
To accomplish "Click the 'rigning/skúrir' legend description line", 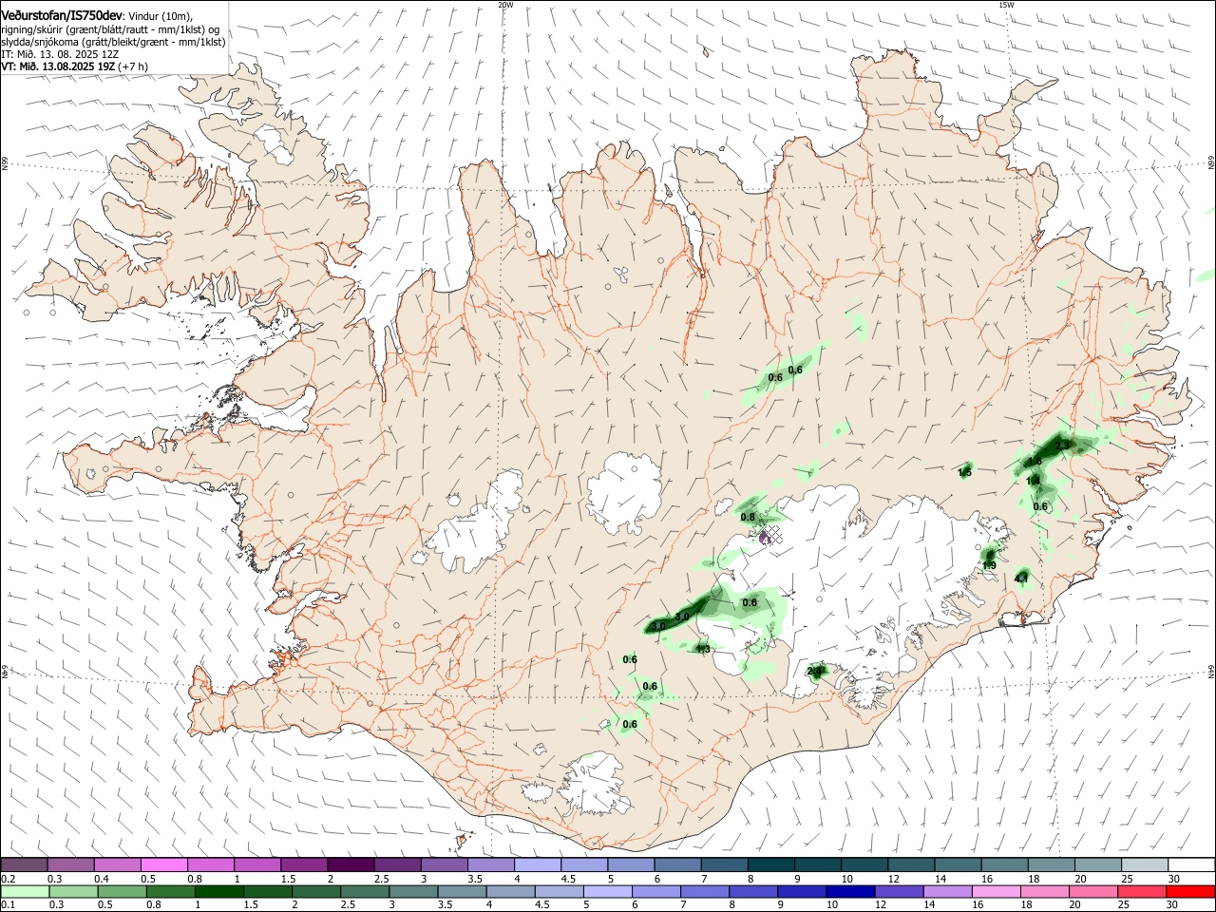I will pos(110,29).
